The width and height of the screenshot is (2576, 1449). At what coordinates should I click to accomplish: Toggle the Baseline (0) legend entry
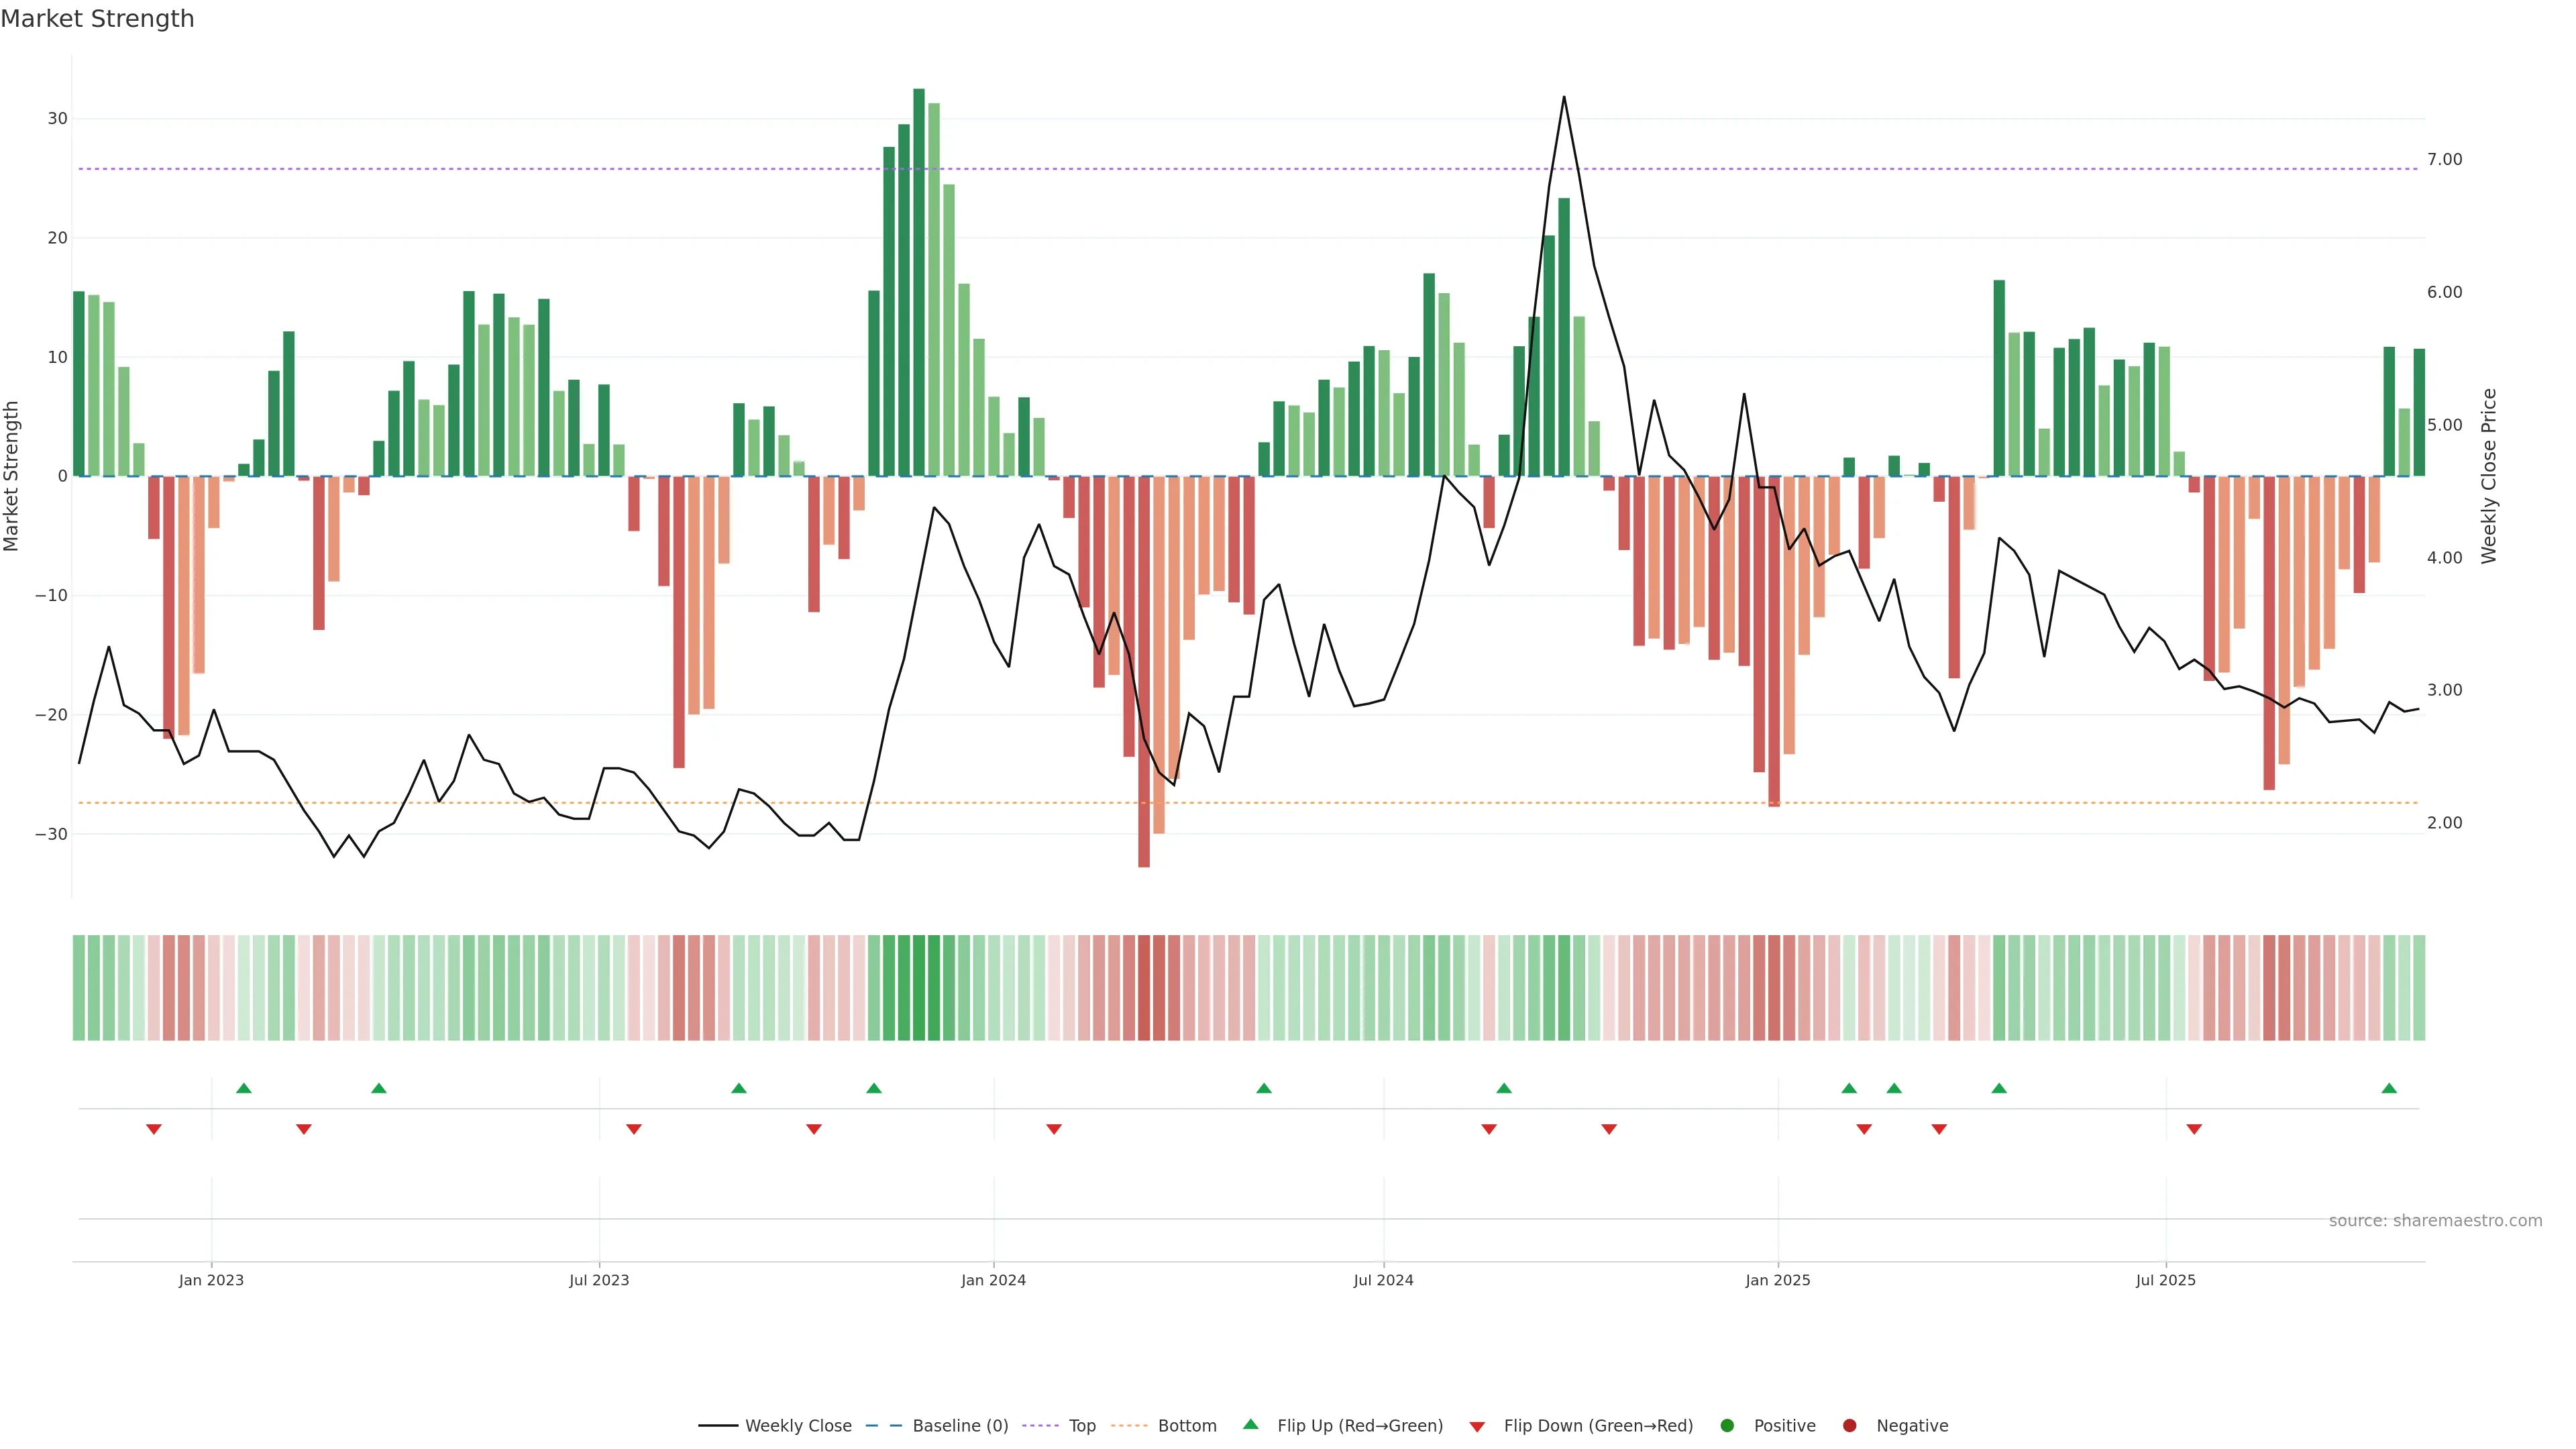coord(960,1425)
